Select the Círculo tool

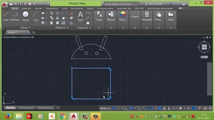click(x=25, y=16)
